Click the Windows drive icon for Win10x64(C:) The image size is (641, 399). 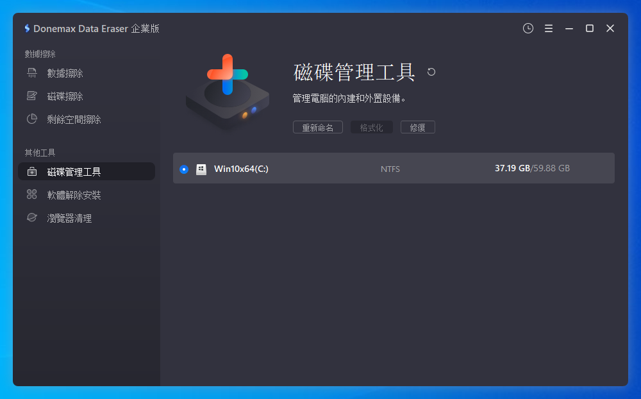[201, 169]
